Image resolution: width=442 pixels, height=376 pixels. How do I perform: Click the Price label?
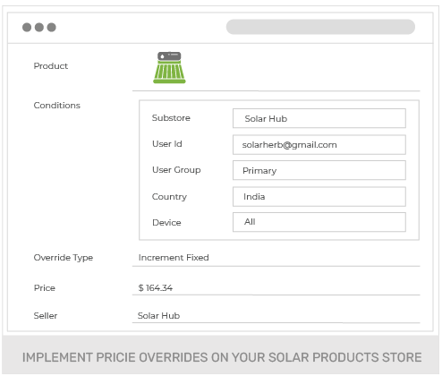coord(45,288)
